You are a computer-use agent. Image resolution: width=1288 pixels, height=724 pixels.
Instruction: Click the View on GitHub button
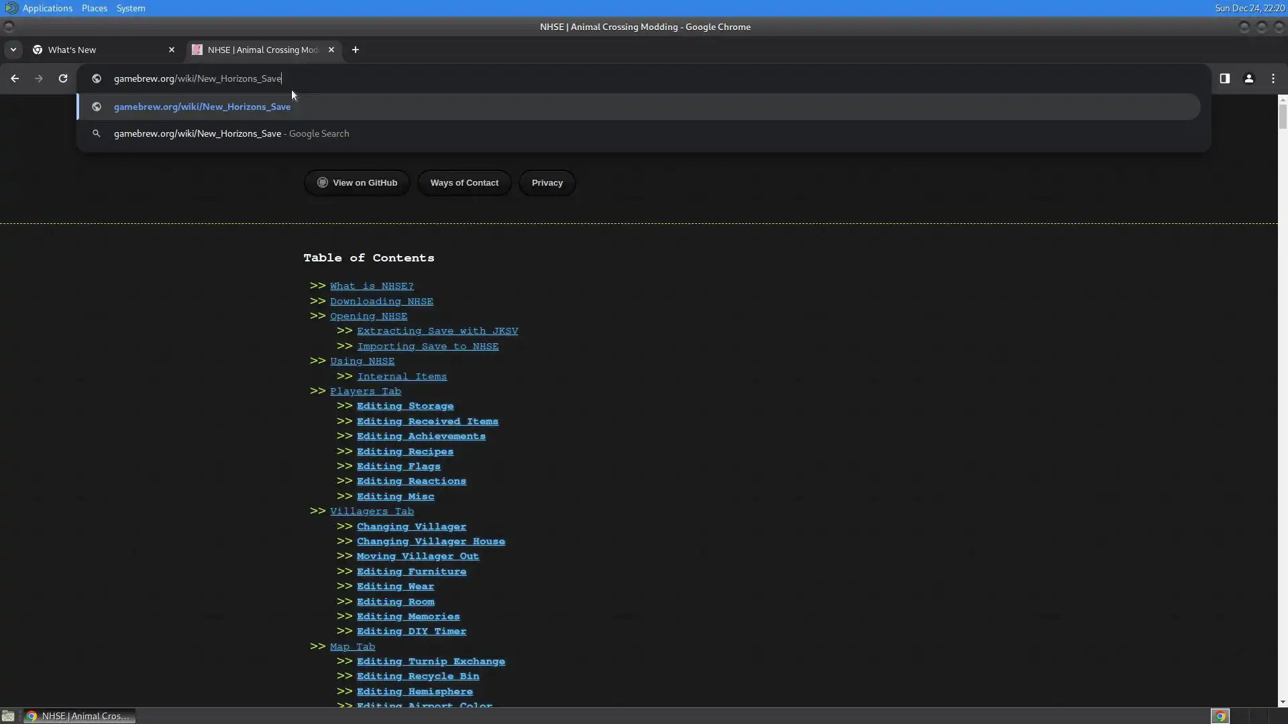point(357,182)
